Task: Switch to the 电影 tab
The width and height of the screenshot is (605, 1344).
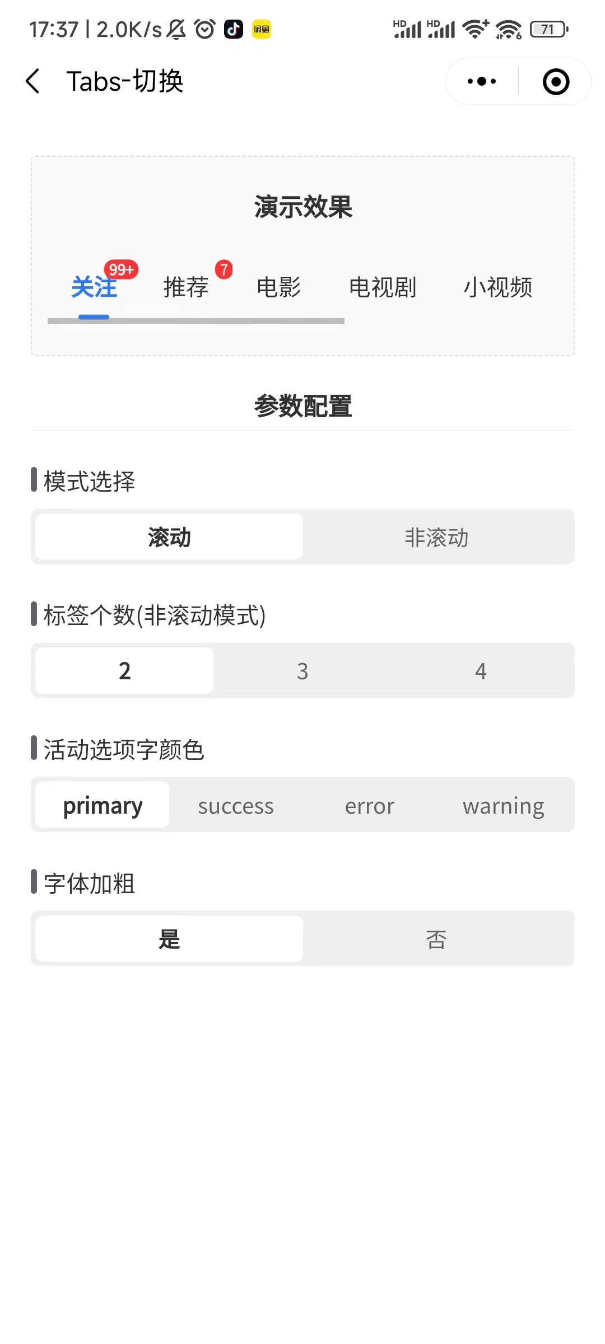Action: point(278,287)
